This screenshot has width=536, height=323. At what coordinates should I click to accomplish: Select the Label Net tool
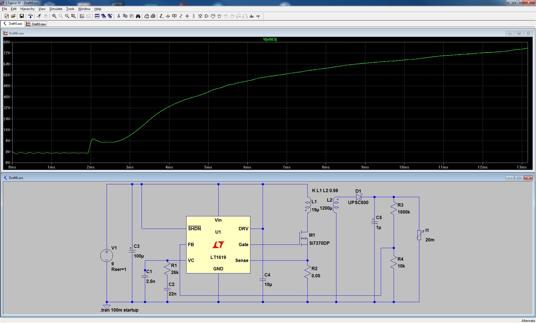click(174, 16)
